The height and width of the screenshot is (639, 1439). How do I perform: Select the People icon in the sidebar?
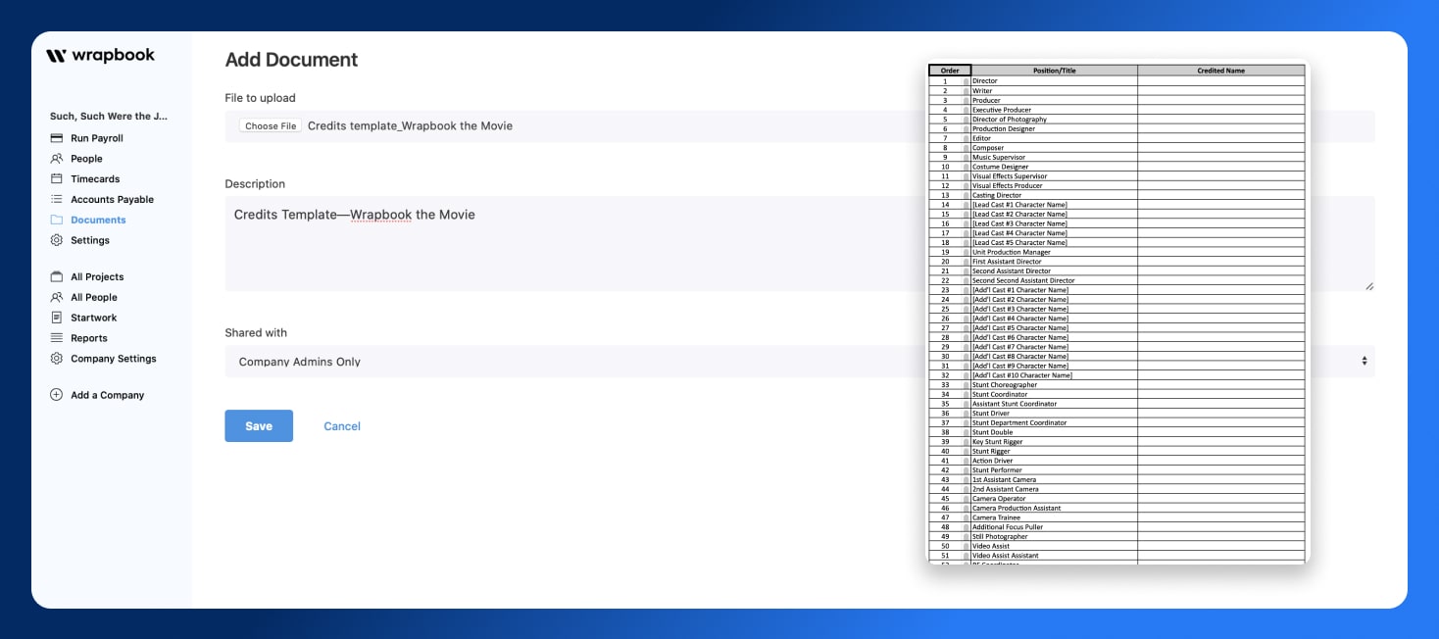(x=56, y=159)
